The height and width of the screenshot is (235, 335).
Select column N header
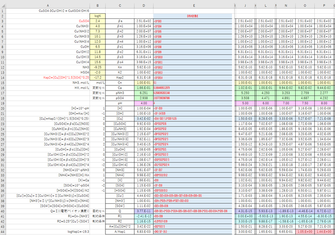(x=286, y=6)
